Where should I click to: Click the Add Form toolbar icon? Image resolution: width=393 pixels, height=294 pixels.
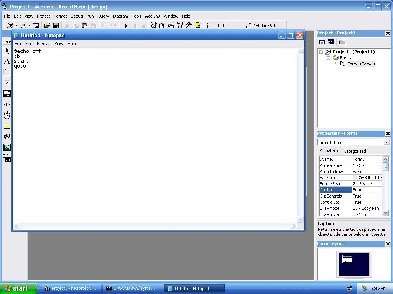click(23, 26)
